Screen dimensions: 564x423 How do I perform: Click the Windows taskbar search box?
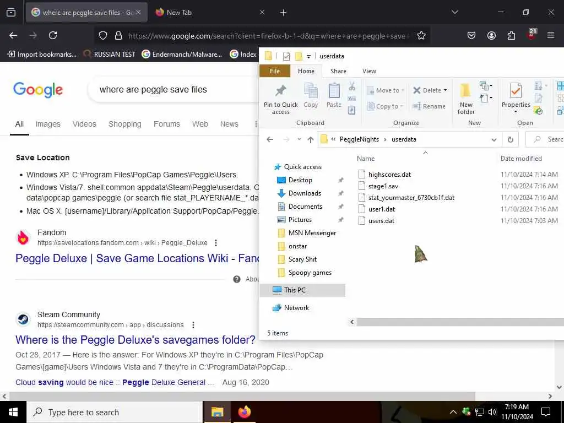click(x=115, y=412)
